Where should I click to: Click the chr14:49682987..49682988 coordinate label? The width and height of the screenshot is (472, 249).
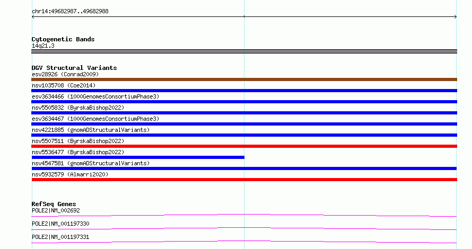70,12
